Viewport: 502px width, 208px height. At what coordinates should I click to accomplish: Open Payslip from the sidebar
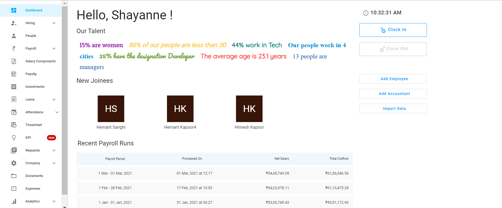point(31,74)
